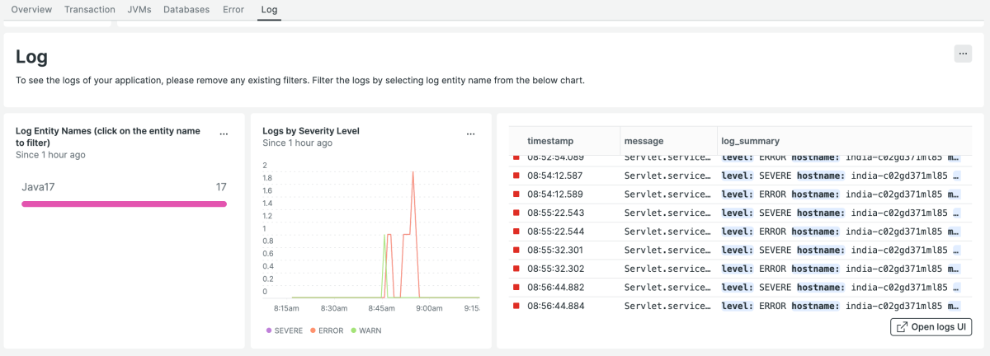
Task: Sort by message column header
Action: [x=643, y=141]
